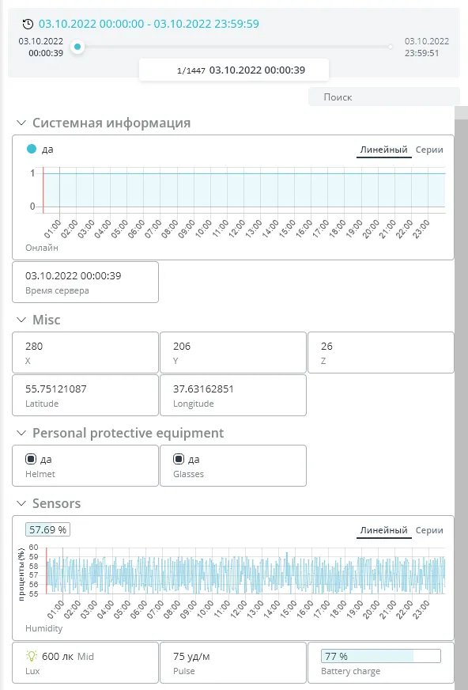Viewport: 468px width, 690px height.
Task: Collapse the Misc section
Action: [x=21, y=320]
